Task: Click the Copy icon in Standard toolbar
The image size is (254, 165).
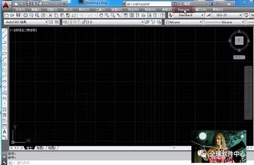Action: coord(56,15)
